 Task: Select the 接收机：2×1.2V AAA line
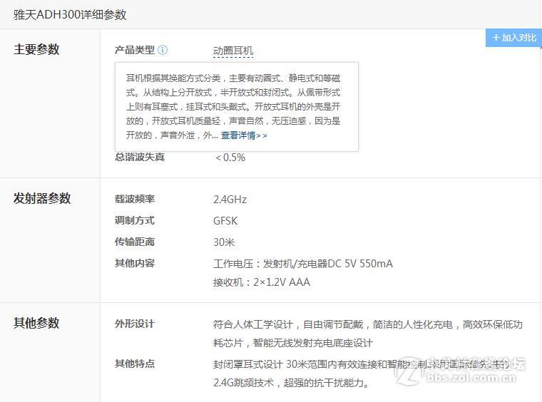[262, 282]
